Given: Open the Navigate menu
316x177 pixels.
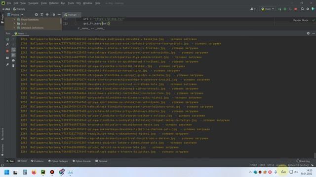Looking at the screenshot, I should pos(33,3).
